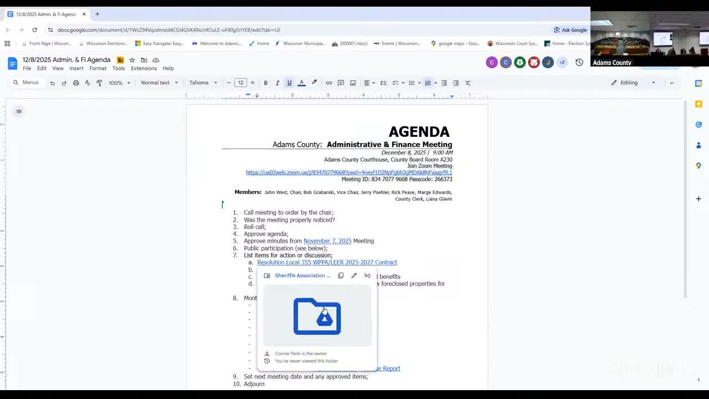The image size is (709, 399).
Task: Open the Tools menu
Action: (x=119, y=69)
